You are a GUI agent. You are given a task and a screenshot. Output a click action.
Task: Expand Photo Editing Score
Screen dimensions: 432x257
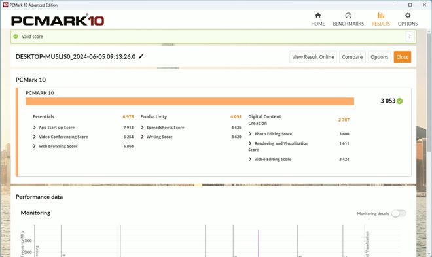point(250,134)
